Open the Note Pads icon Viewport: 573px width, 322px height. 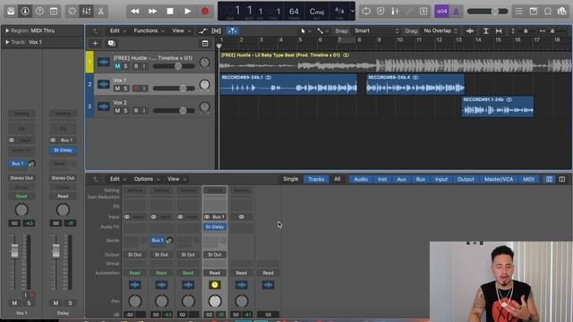[x=534, y=12]
